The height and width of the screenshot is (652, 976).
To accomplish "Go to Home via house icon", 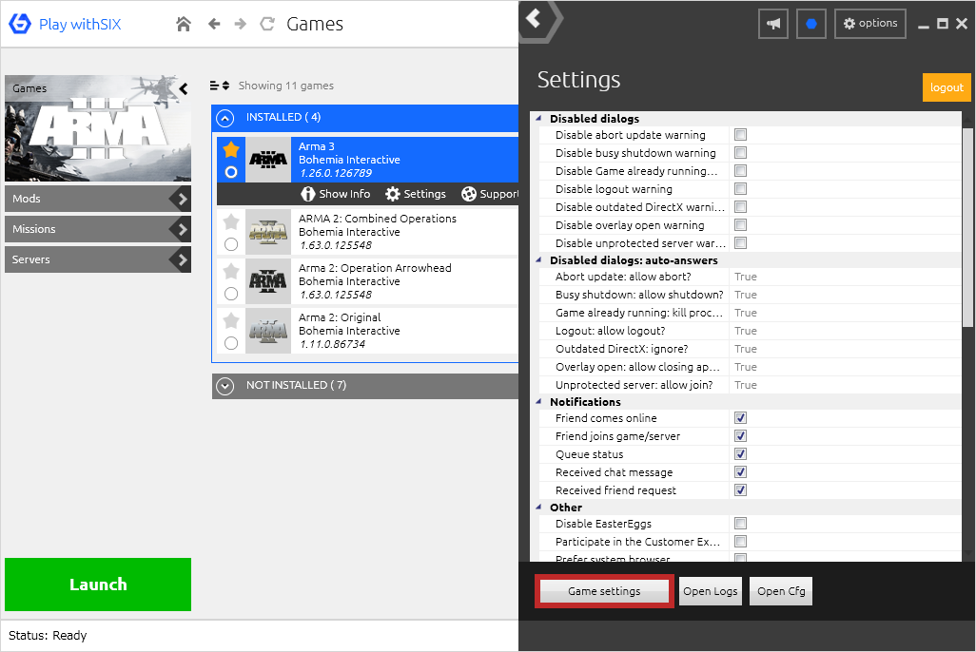I will click(183, 24).
